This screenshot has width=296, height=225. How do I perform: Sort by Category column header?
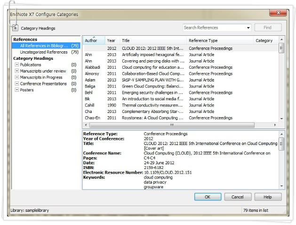pyautogui.click(x=266, y=40)
